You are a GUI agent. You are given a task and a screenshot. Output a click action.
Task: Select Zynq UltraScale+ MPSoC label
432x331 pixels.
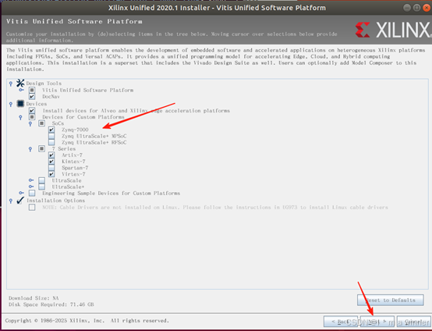[x=94, y=136]
